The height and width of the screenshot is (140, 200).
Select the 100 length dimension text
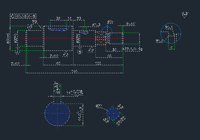[x=98, y=63]
